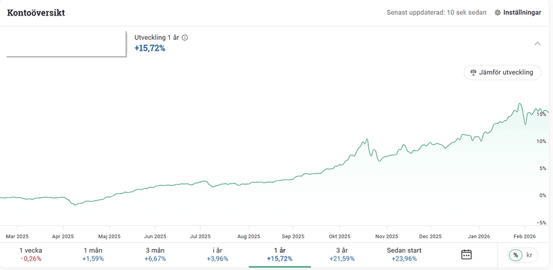Select the 3 mån period tab

pos(155,254)
